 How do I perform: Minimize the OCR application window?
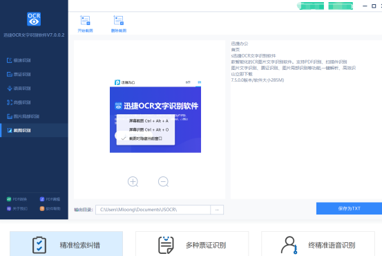365,6
